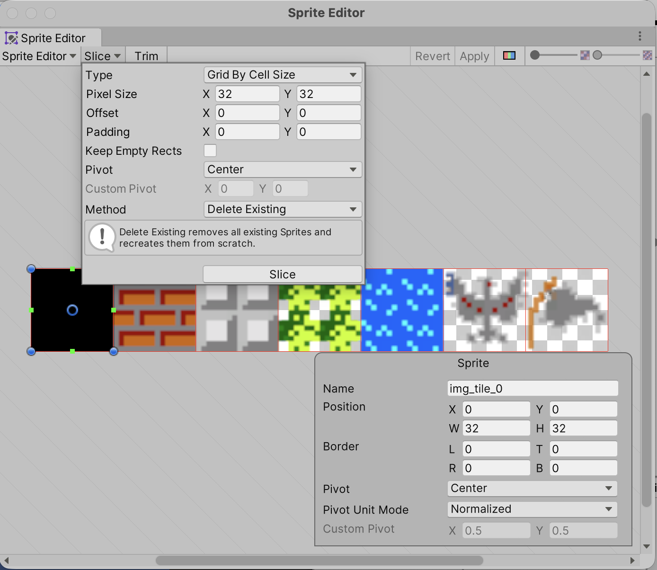The height and width of the screenshot is (570, 657).
Task: Click the Border R field
Action: [496, 468]
